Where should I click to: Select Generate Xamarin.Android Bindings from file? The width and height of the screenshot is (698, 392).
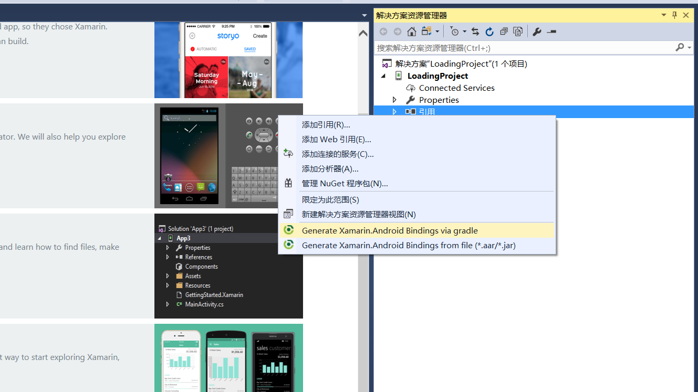tap(409, 245)
